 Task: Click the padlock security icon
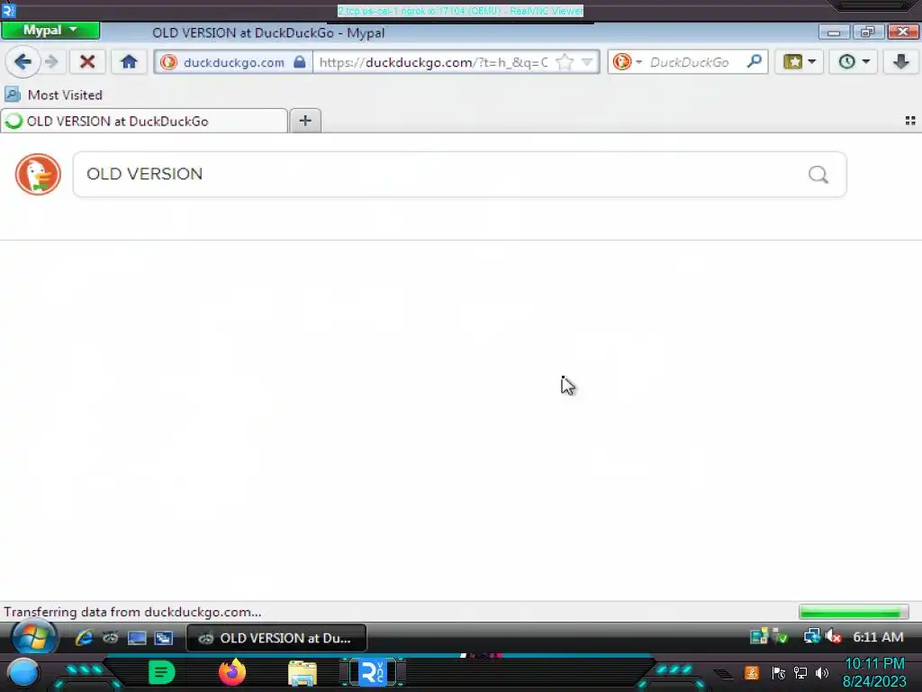(x=299, y=62)
